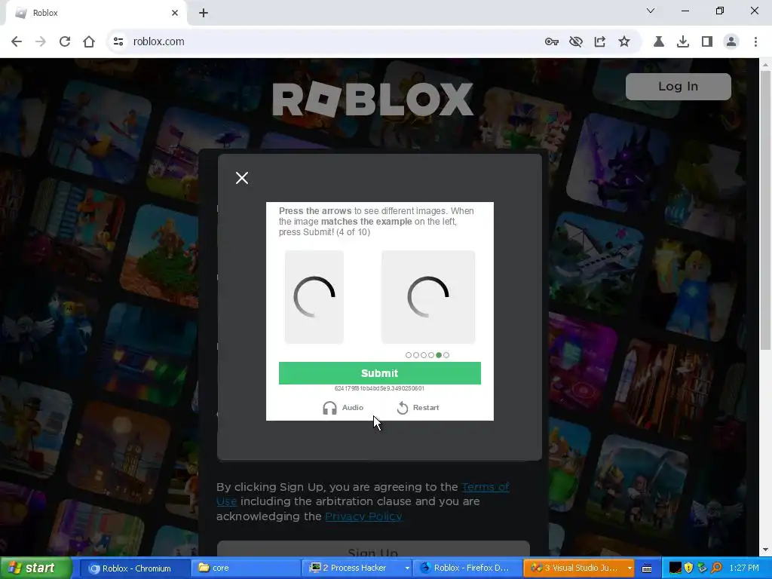This screenshot has height=579, width=772.
Task: Open the Windows start menu
Action: (x=35, y=568)
